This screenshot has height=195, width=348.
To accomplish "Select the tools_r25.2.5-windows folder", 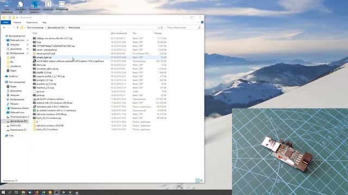I will point(46,129).
